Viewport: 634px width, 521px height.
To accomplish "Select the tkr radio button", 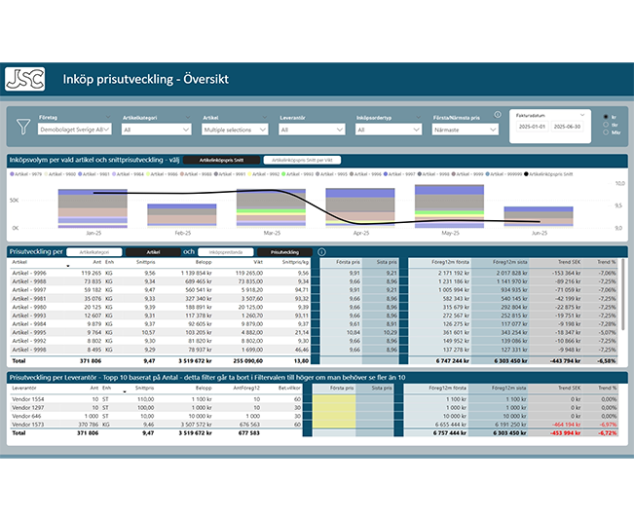I will (x=606, y=125).
